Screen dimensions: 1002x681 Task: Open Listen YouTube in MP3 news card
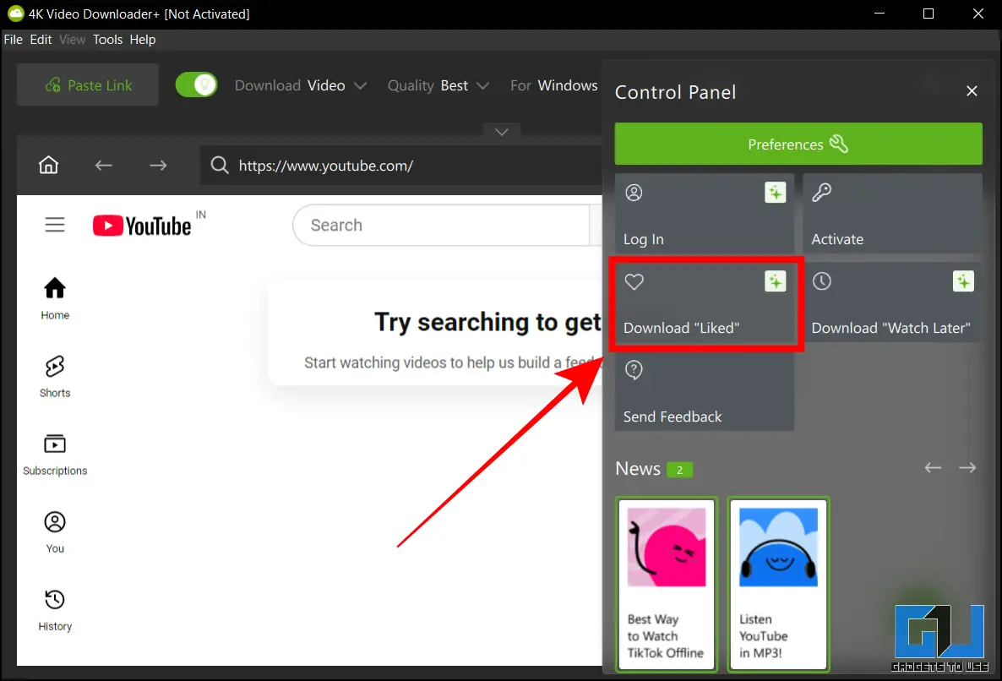click(x=778, y=584)
